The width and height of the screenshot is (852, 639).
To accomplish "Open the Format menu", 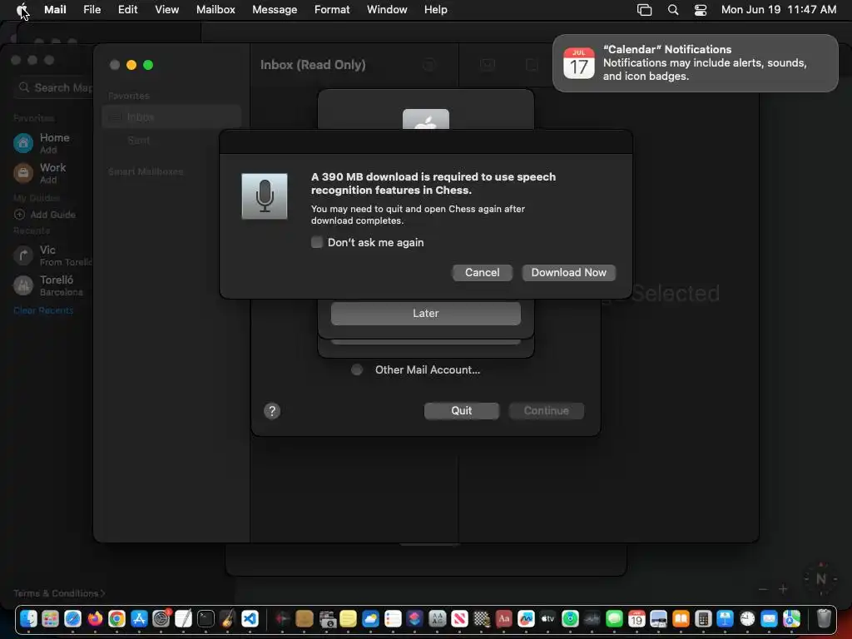I will (x=332, y=10).
